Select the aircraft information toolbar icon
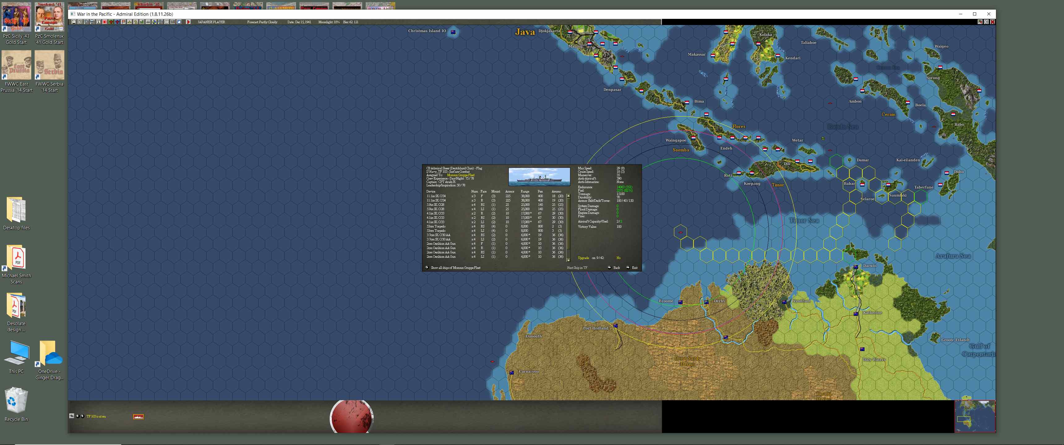Screen dimensions: 1064x445 click(87, 22)
